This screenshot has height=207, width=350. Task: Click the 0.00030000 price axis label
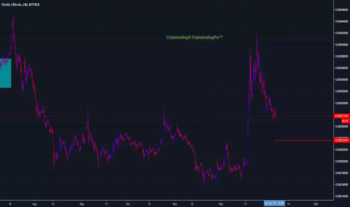pos(342,103)
